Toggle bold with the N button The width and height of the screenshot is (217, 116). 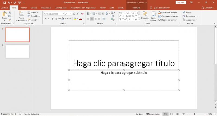[x=46, y=19]
